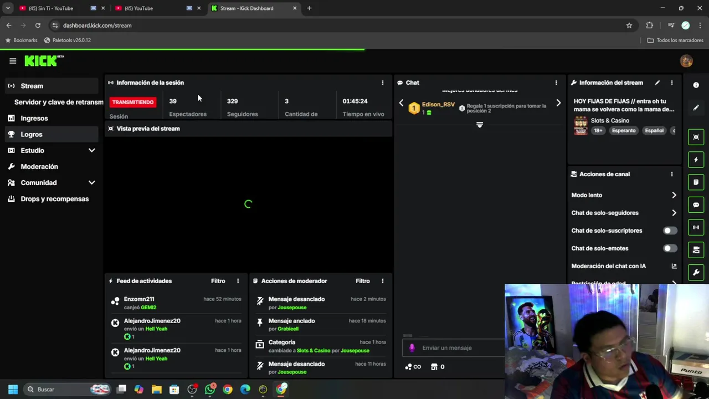Click the Esperanto language tag
The width and height of the screenshot is (709, 399).
624,131
